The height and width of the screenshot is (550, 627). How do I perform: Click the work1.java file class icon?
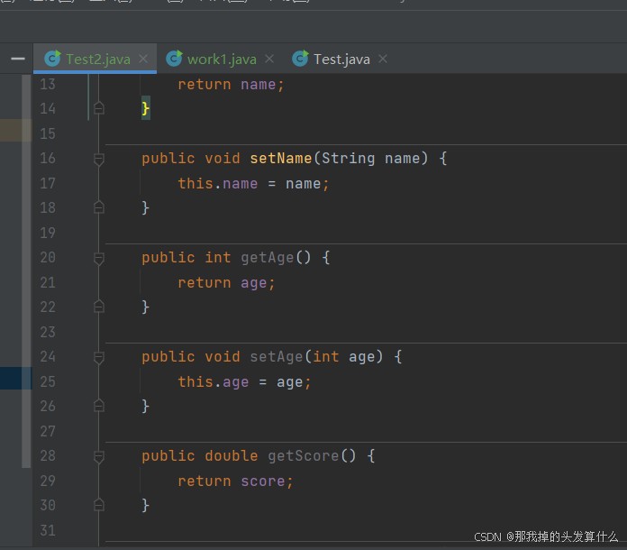point(174,59)
